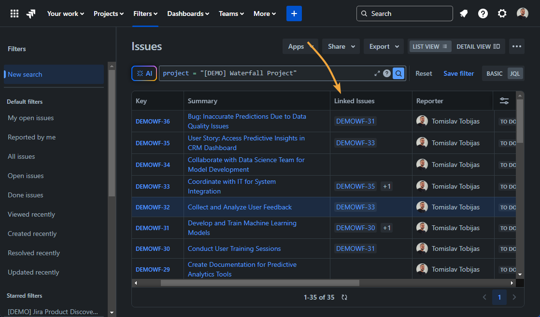540x317 pixels.
Task: Save the current filter
Action: (458, 73)
